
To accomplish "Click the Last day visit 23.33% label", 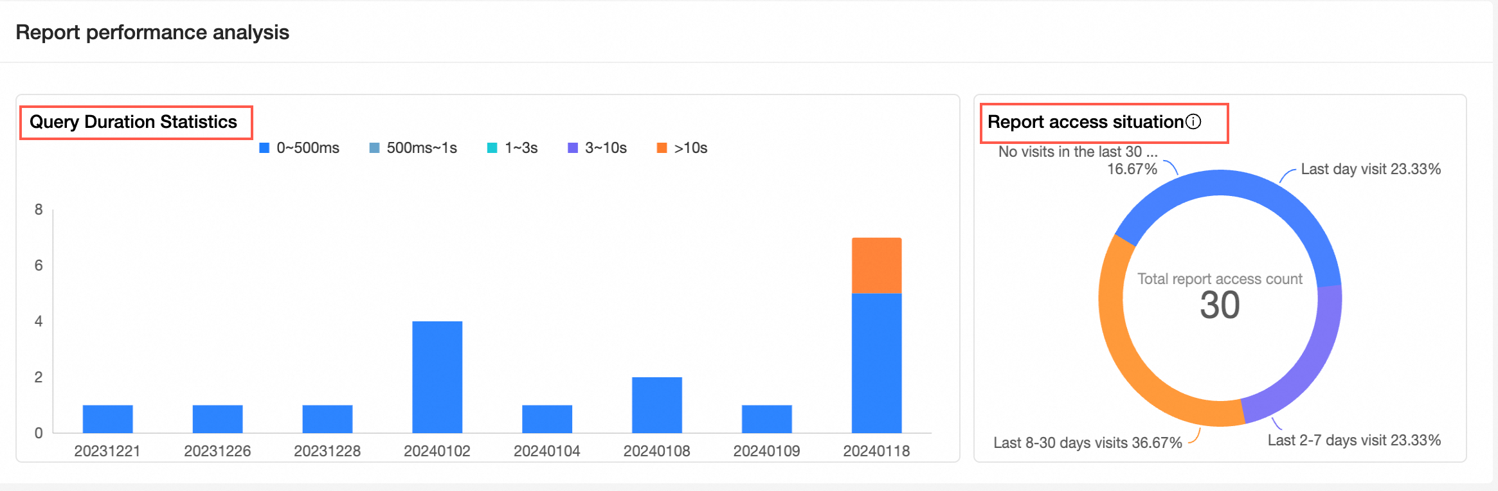I will point(1371,169).
